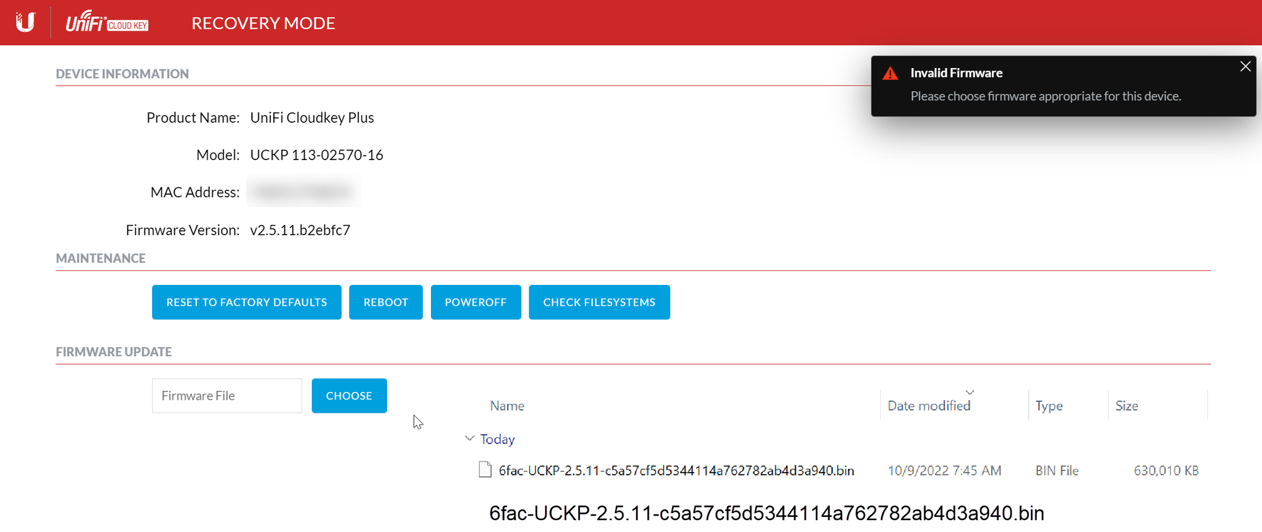Click the Invalid Firmware notification message text

pos(1045,96)
